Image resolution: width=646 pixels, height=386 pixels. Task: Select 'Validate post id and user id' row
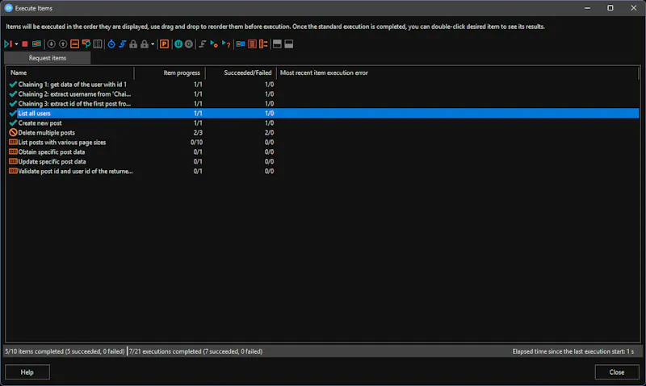click(322, 172)
